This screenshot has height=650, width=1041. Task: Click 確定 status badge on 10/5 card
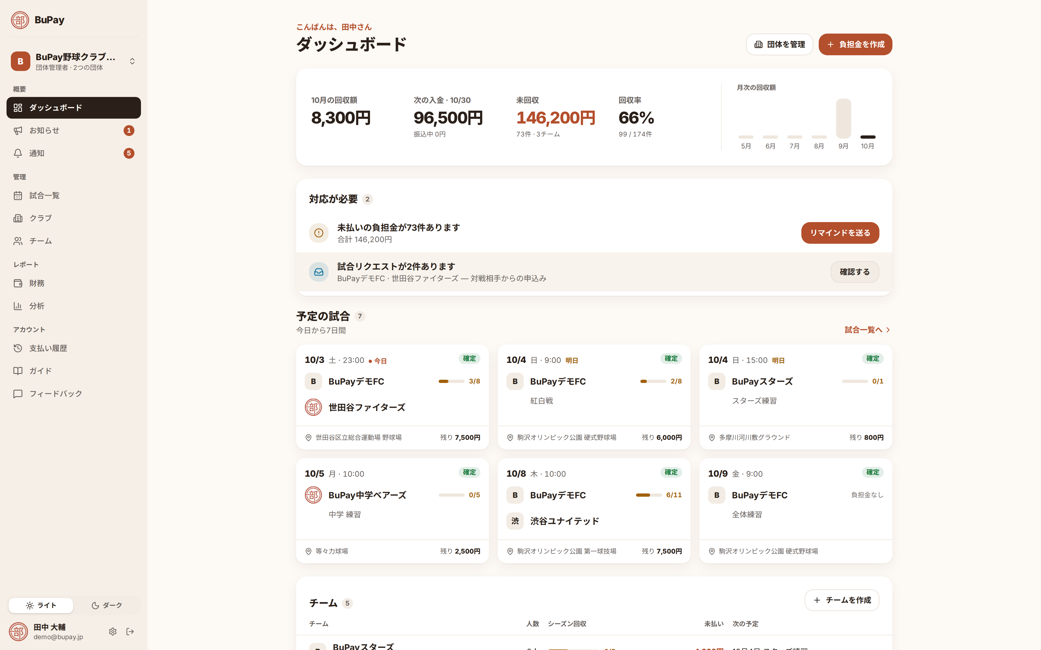(x=469, y=472)
